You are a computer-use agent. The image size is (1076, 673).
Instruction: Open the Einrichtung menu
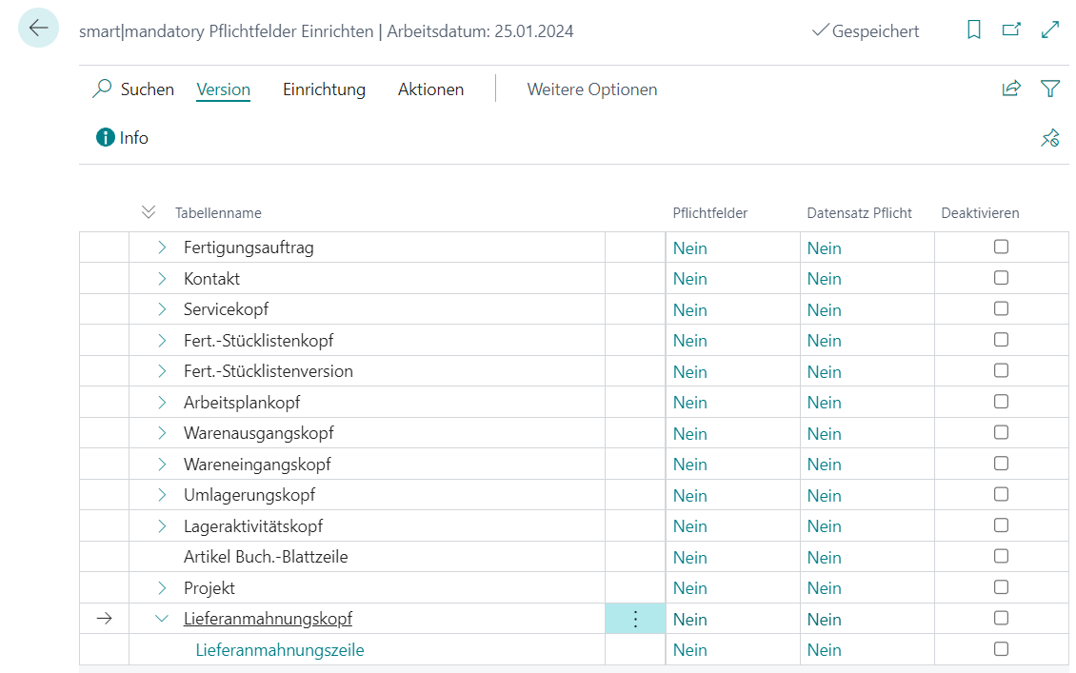324,89
